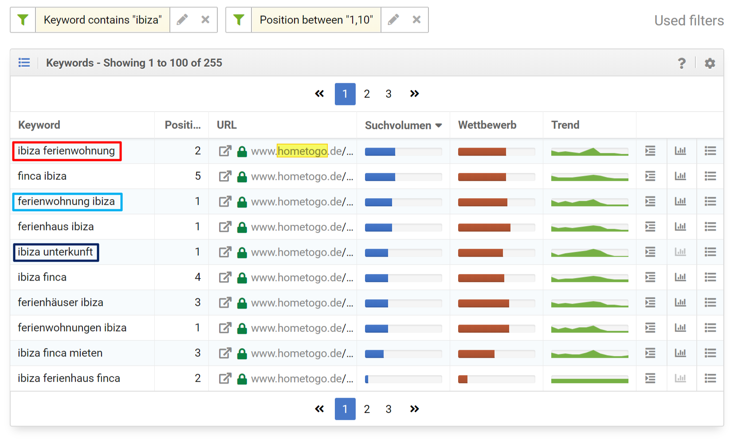Sort by the Wettbewerb column header
Image resolution: width=734 pixels, height=439 pixels.
point(487,125)
